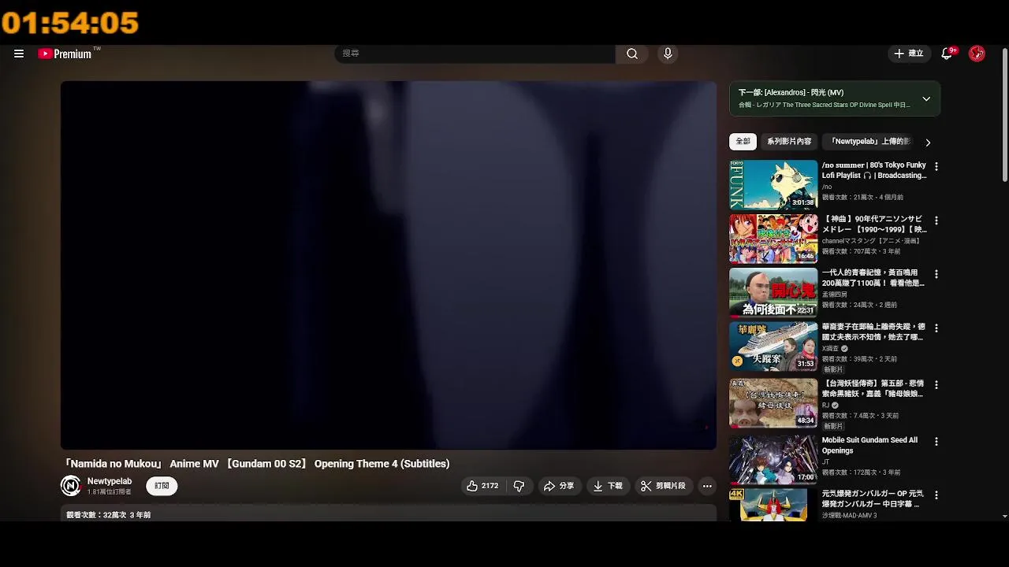Open the notifications bell
Screen dimensions: 1009x567
pyautogui.click(x=947, y=54)
